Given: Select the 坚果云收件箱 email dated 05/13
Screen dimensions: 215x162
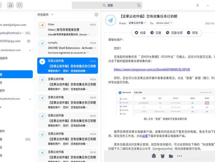Looking at the screenshot, I should tap(67, 156).
